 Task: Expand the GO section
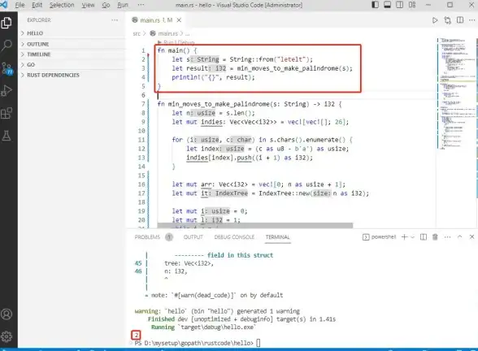coord(72,65)
